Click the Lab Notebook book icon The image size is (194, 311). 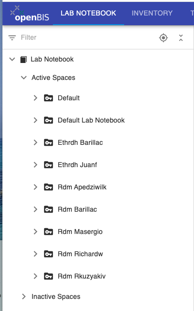pos(23,59)
